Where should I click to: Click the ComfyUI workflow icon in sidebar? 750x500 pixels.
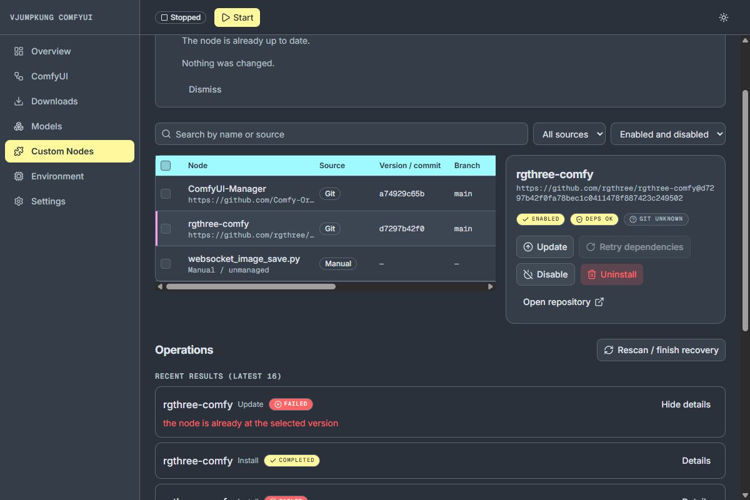pyautogui.click(x=19, y=76)
